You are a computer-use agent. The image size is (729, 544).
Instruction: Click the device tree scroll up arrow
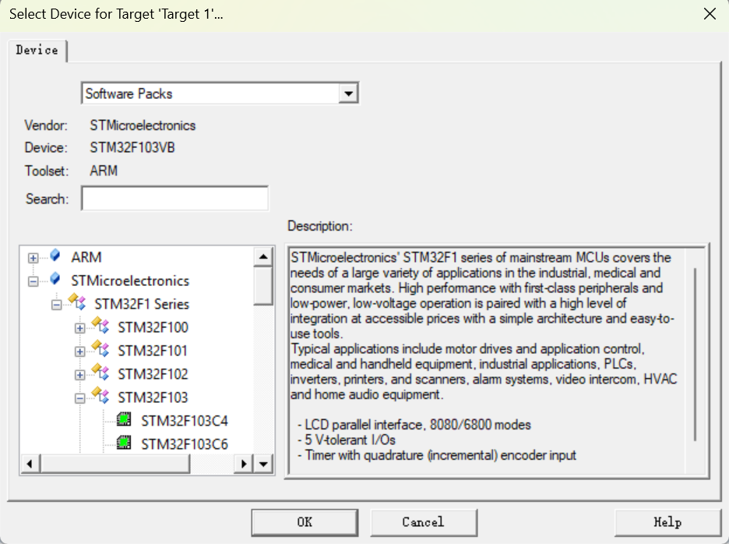coord(263,256)
